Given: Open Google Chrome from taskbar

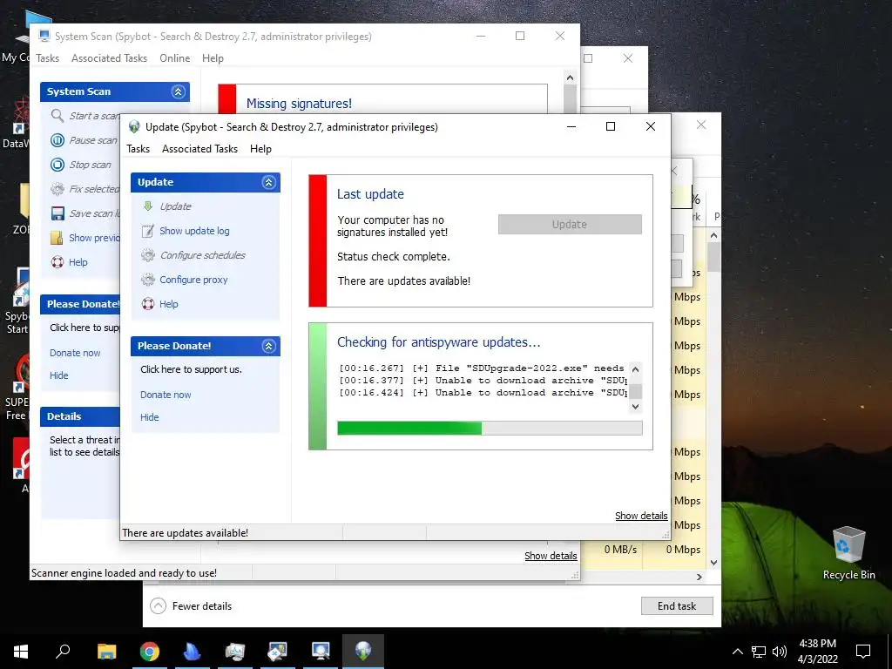Looking at the screenshot, I should pyautogui.click(x=149, y=652).
